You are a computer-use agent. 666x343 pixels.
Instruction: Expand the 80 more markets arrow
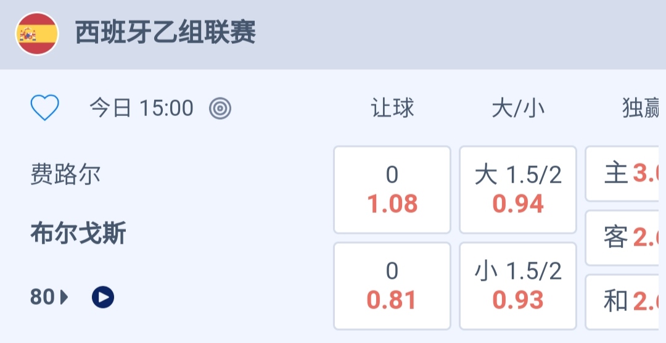coord(64,297)
